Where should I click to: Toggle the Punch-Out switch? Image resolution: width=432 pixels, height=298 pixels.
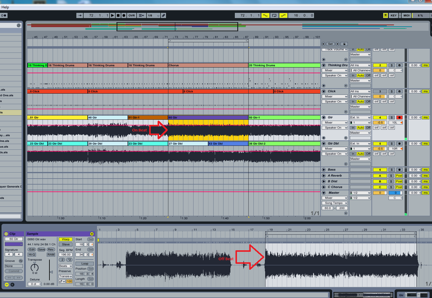pyautogui.click(x=283, y=15)
